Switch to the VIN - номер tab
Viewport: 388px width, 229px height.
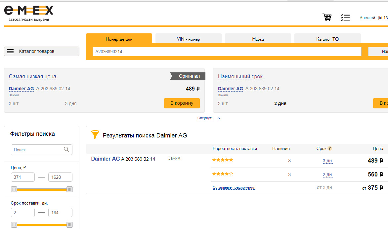pyautogui.click(x=188, y=39)
